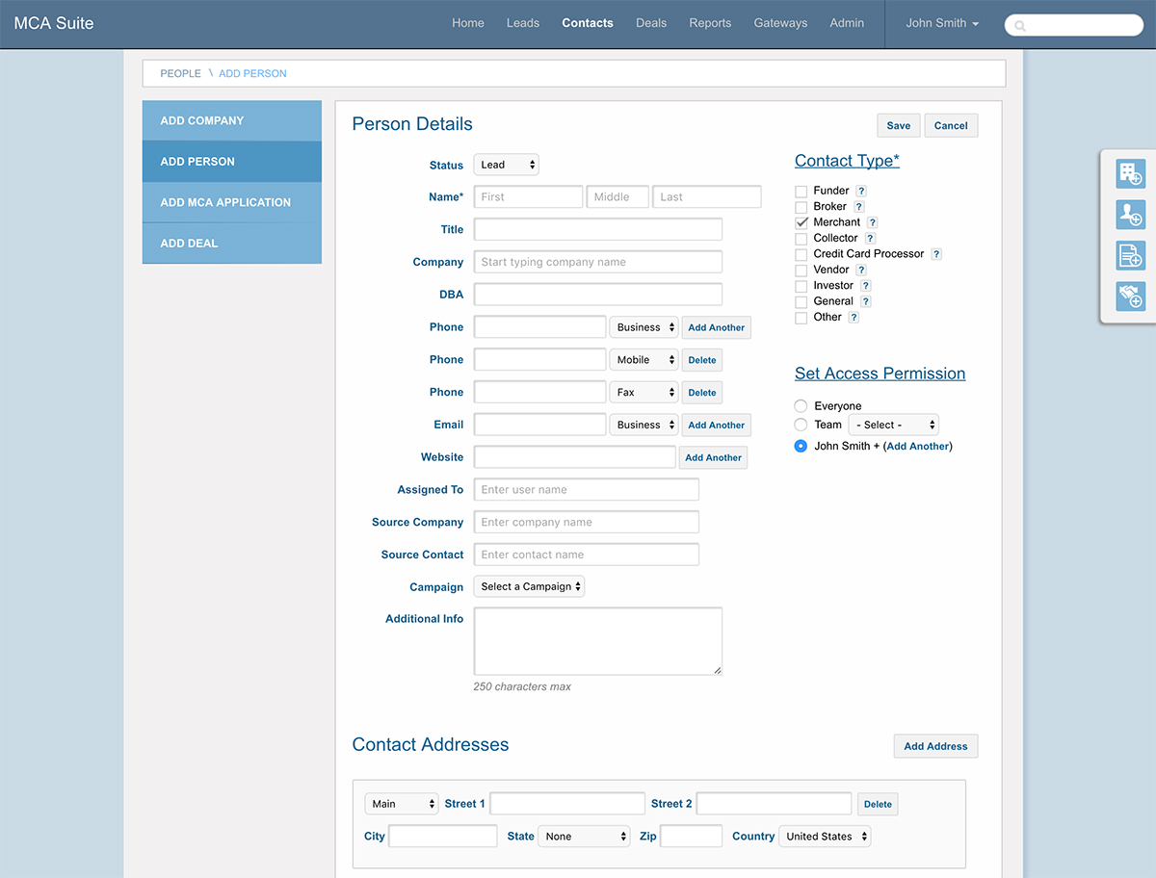1156x878 pixels.
Task: Open the email type dropdown
Action: [x=644, y=425]
